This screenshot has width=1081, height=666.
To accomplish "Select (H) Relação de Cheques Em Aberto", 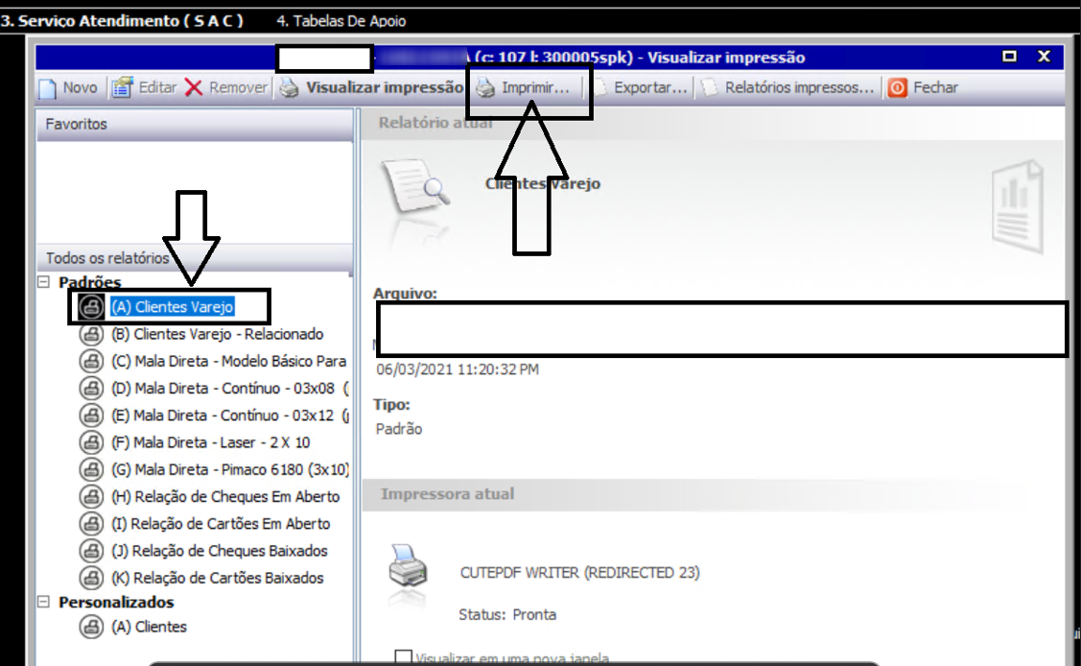I will 225,496.
